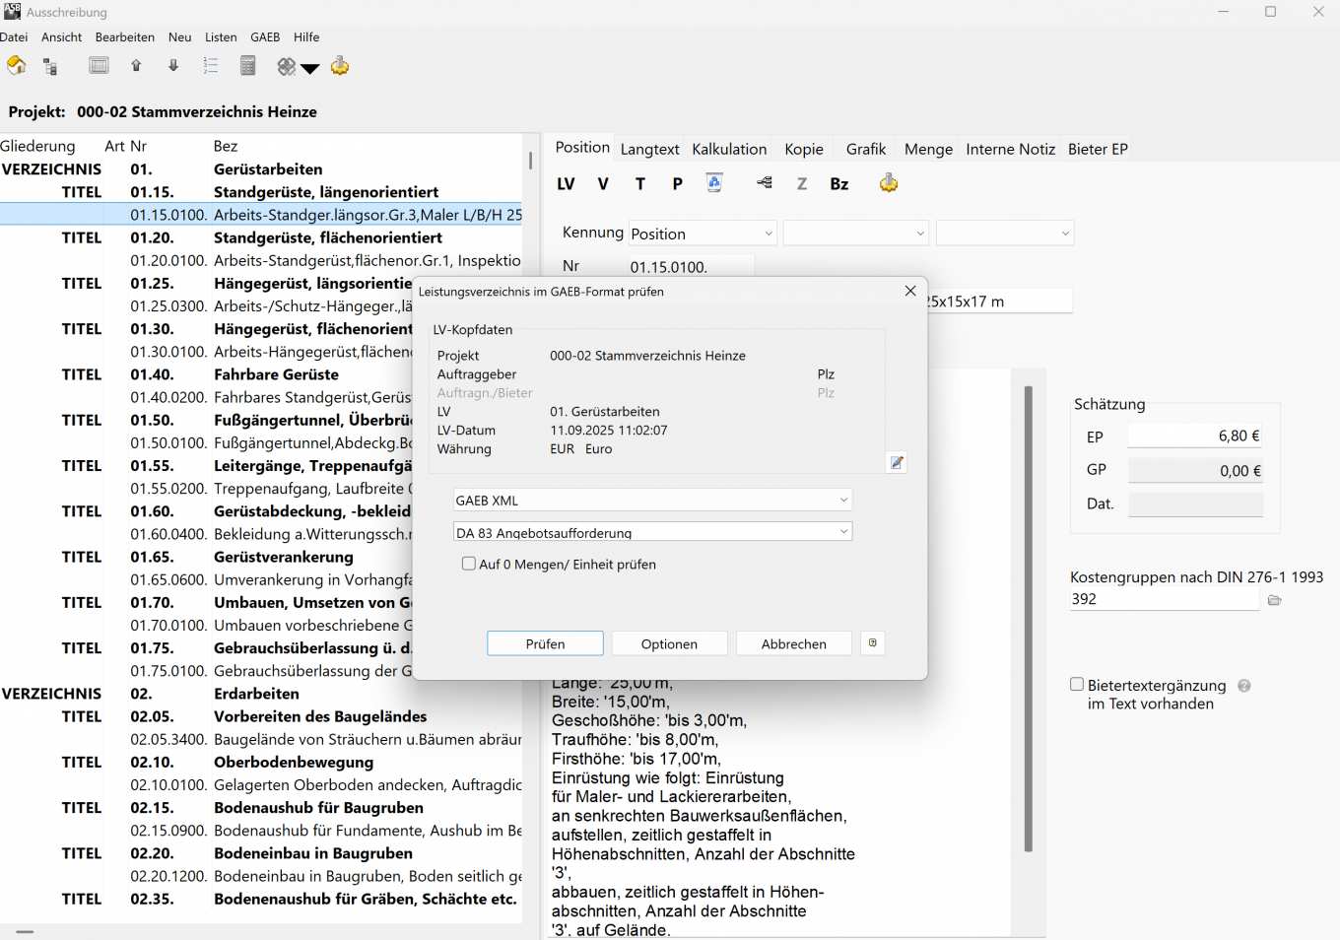The width and height of the screenshot is (1340, 940).
Task: Open the Kennung Position dropdown
Action: pyautogui.click(x=703, y=234)
